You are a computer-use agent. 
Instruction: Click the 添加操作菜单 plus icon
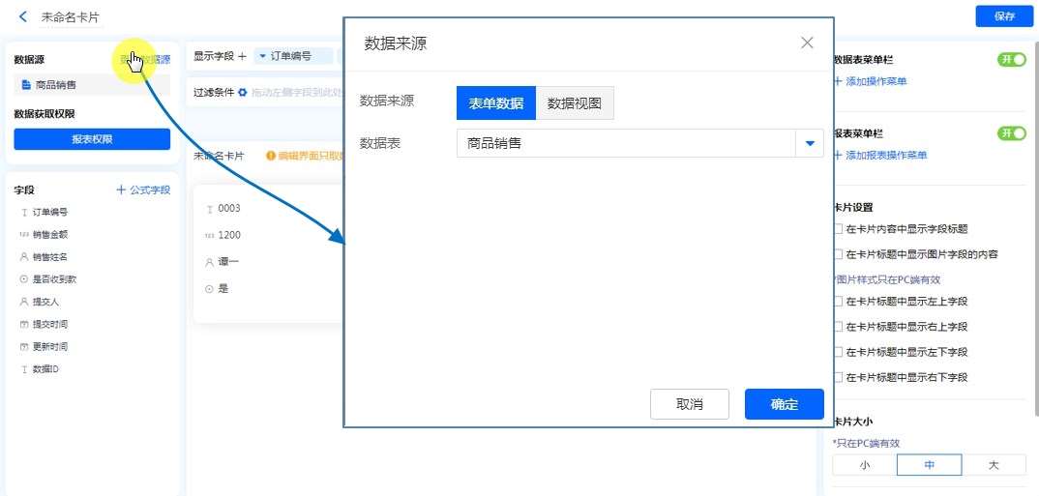[838, 81]
